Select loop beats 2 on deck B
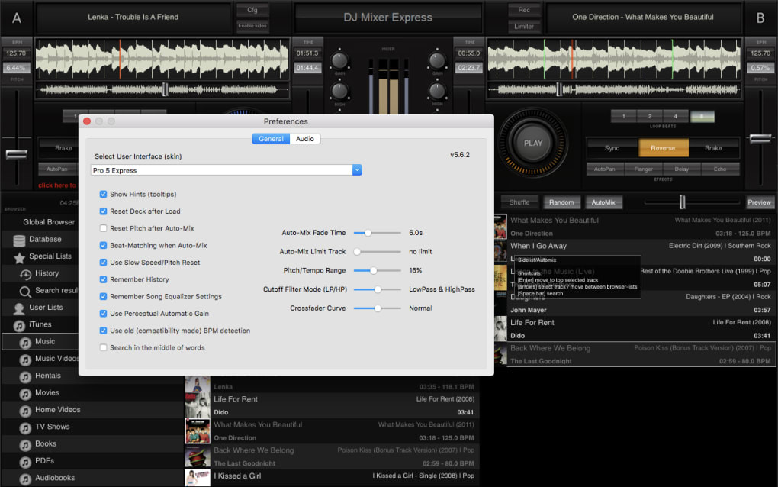 click(x=650, y=116)
